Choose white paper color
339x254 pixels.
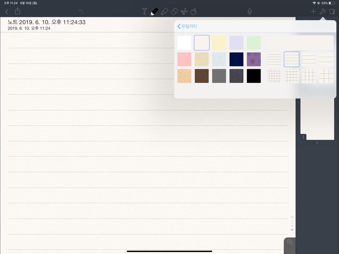click(x=184, y=43)
